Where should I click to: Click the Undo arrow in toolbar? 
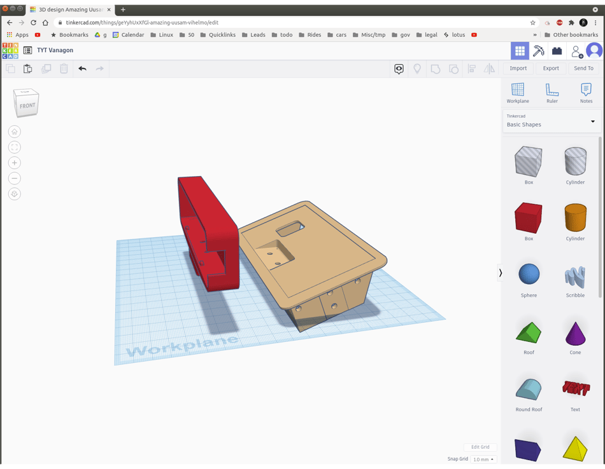[x=82, y=69]
